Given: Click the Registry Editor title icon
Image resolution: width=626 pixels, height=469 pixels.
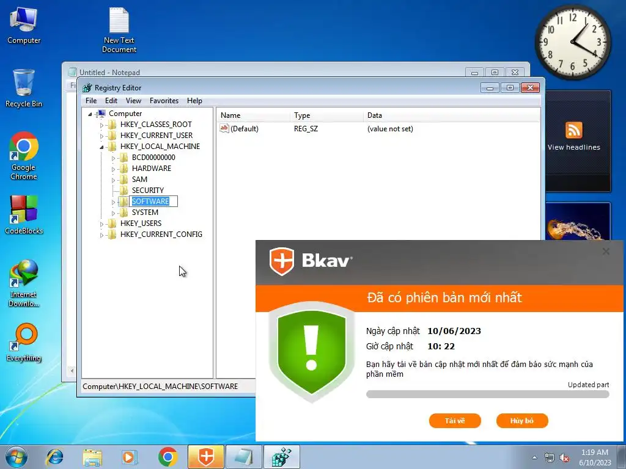Looking at the screenshot, I should point(87,88).
